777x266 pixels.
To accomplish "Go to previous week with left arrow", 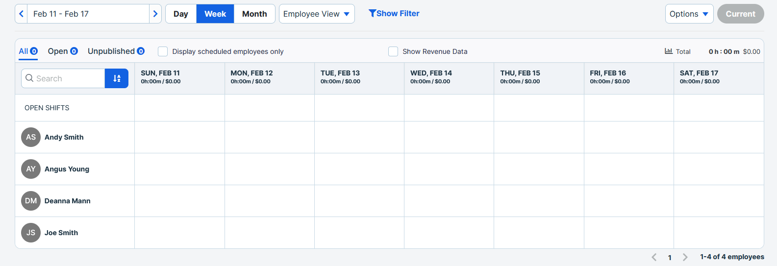I will [x=21, y=14].
